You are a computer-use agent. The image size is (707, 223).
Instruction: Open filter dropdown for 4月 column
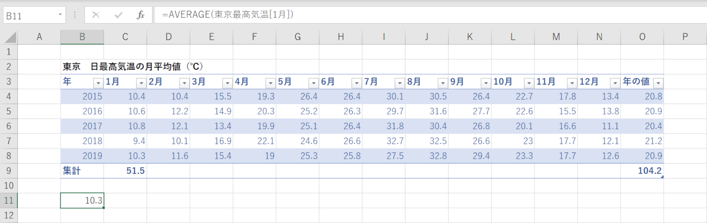270,82
